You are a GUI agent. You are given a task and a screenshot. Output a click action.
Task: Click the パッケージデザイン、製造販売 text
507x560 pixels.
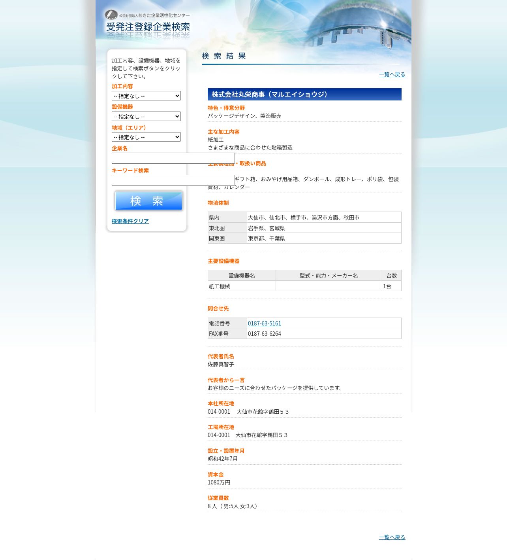(245, 116)
